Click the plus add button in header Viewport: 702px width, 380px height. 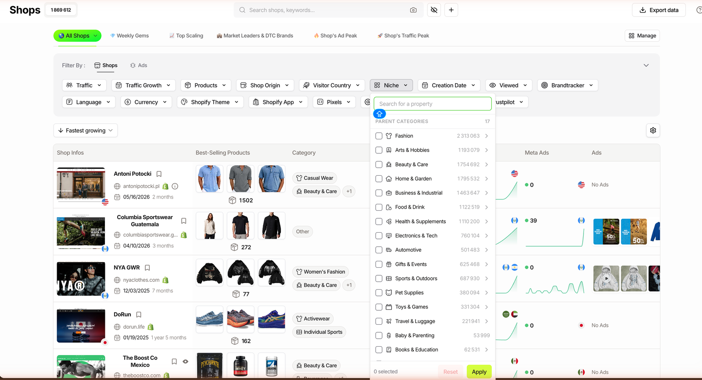pos(451,10)
